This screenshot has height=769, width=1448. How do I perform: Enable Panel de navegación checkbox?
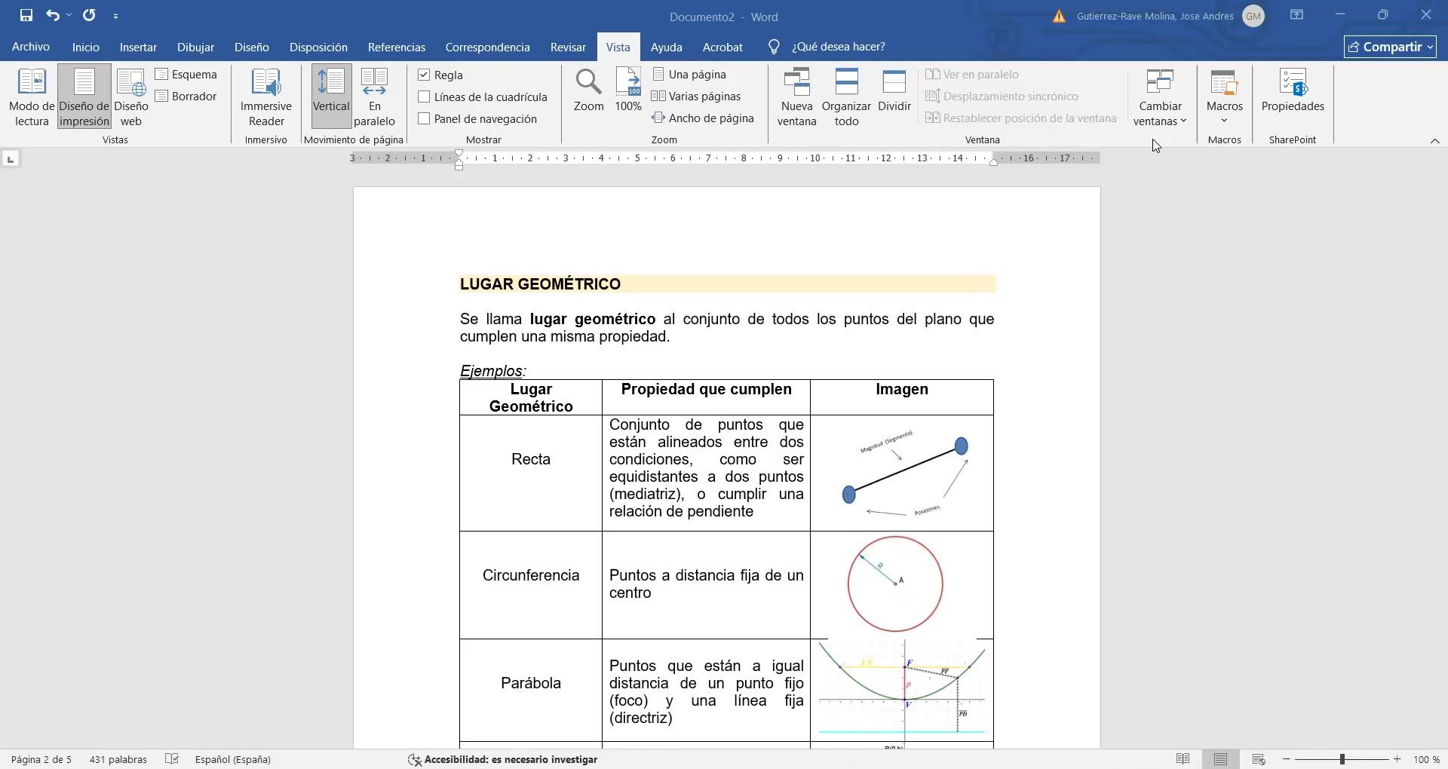tap(424, 118)
